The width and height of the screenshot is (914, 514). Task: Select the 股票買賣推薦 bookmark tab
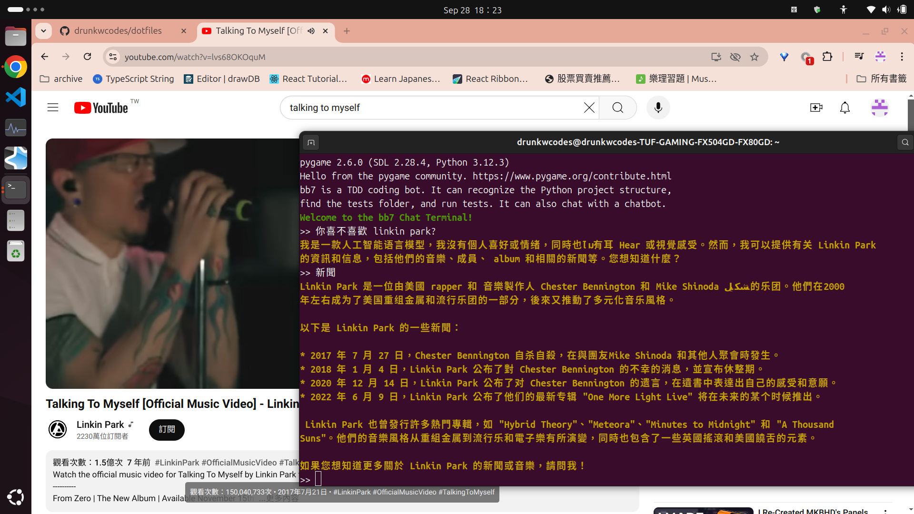click(x=583, y=79)
